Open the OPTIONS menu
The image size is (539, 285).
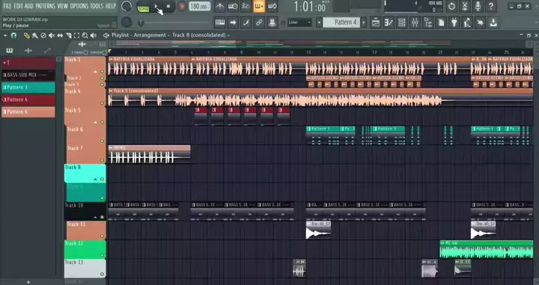point(79,6)
